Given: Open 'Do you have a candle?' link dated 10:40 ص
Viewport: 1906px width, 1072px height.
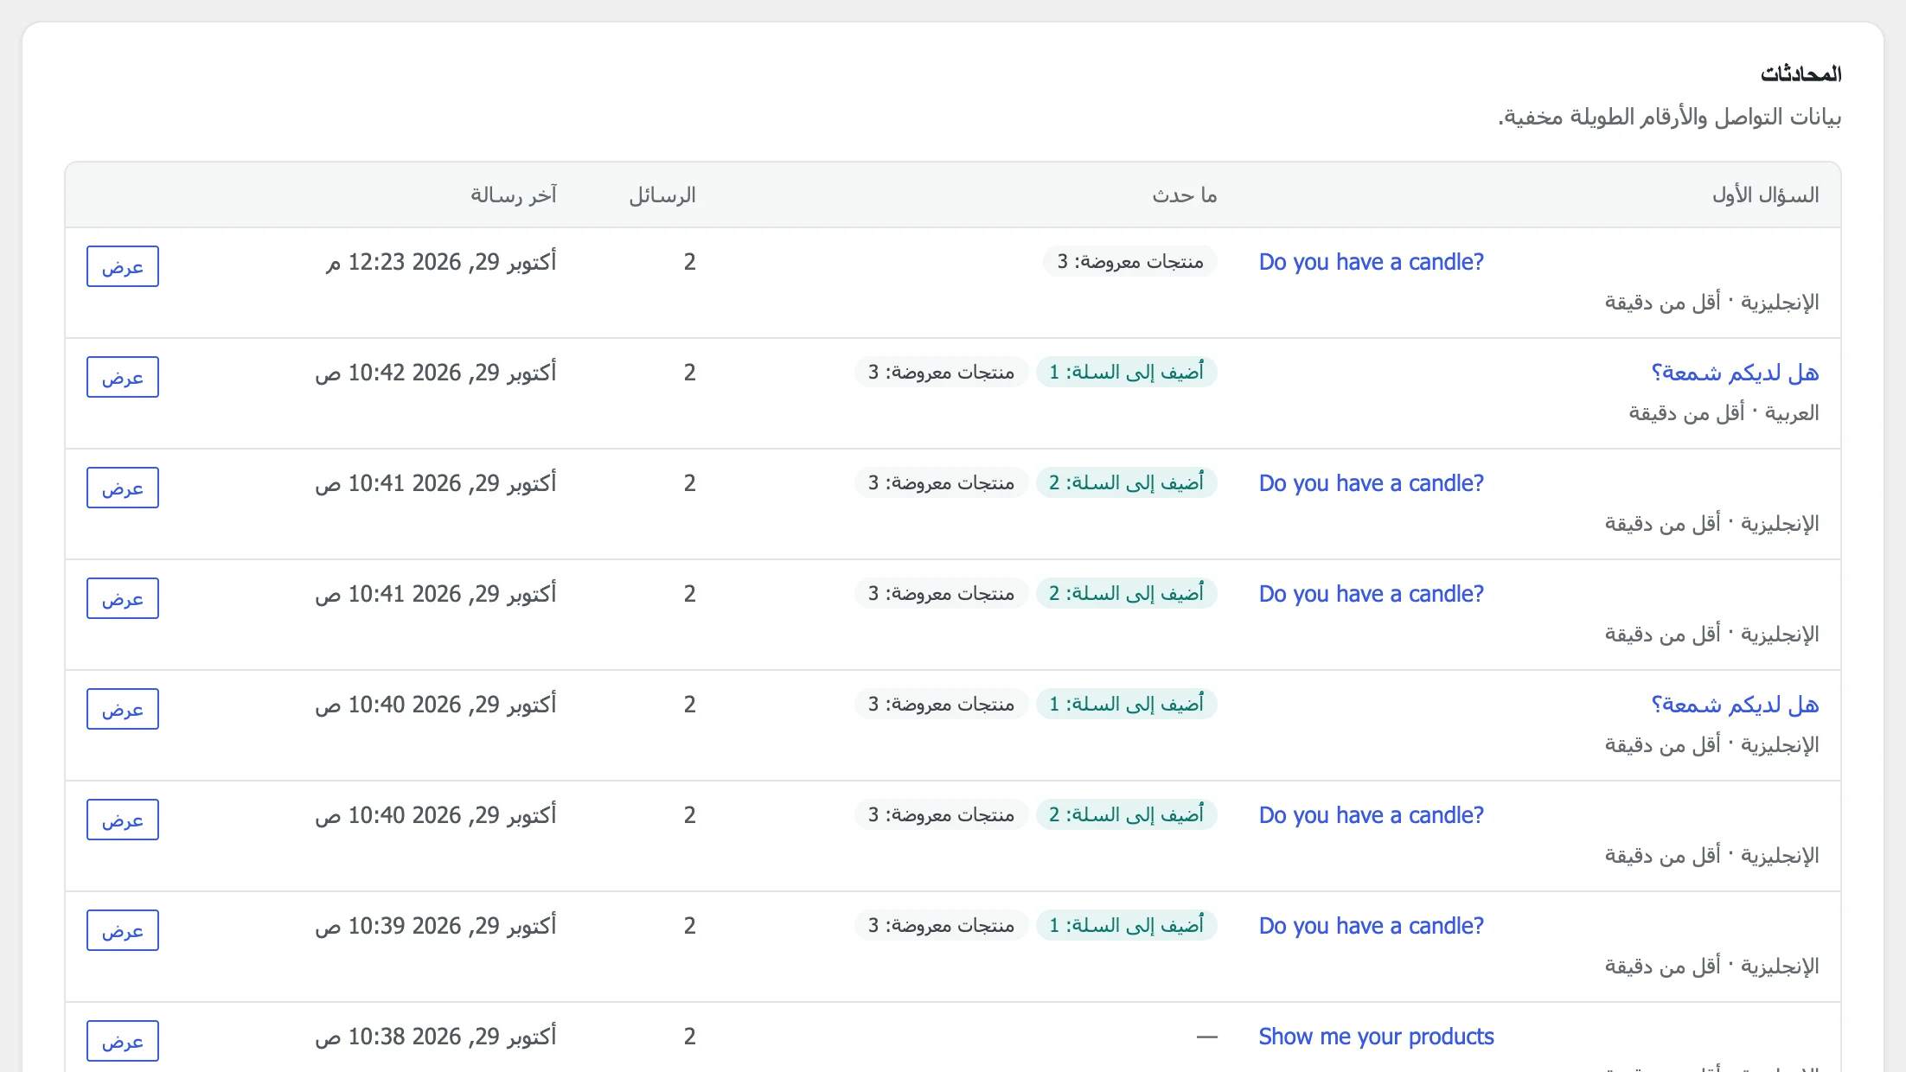Looking at the screenshot, I should (x=1372, y=815).
